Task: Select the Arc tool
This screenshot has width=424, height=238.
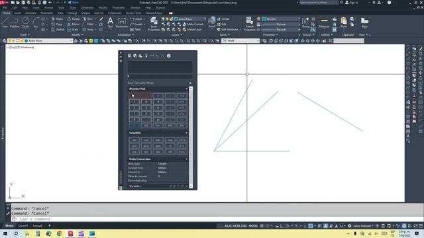Action: tap(36, 22)
